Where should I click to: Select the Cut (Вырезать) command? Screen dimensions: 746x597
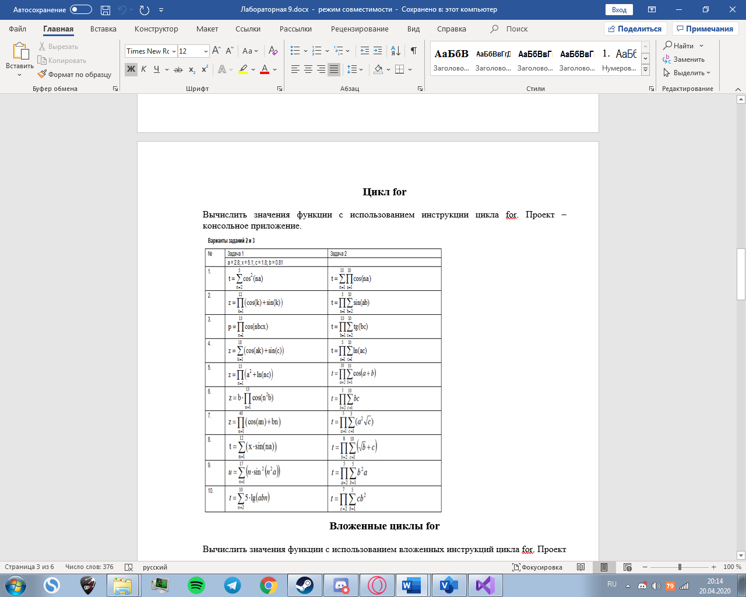58,47
